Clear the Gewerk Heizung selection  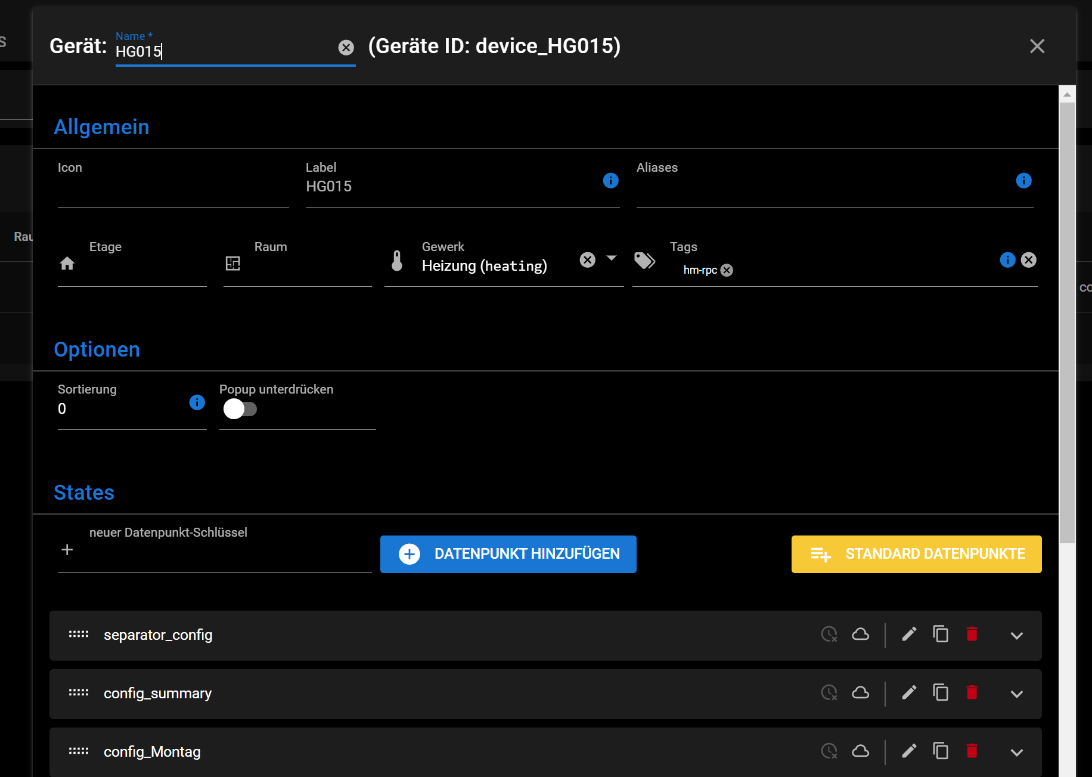588,260
